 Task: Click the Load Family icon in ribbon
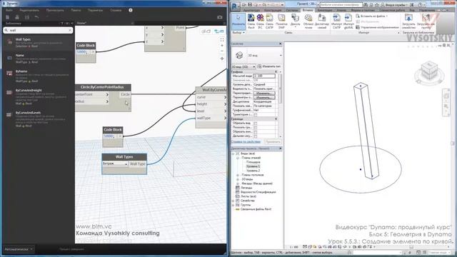coord(408,21)
